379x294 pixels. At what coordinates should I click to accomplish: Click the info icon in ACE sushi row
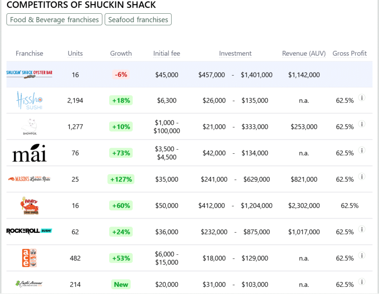tap(362, 255)
